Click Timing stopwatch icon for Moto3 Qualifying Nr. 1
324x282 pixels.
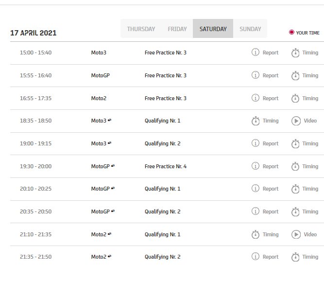pos(256,121)
